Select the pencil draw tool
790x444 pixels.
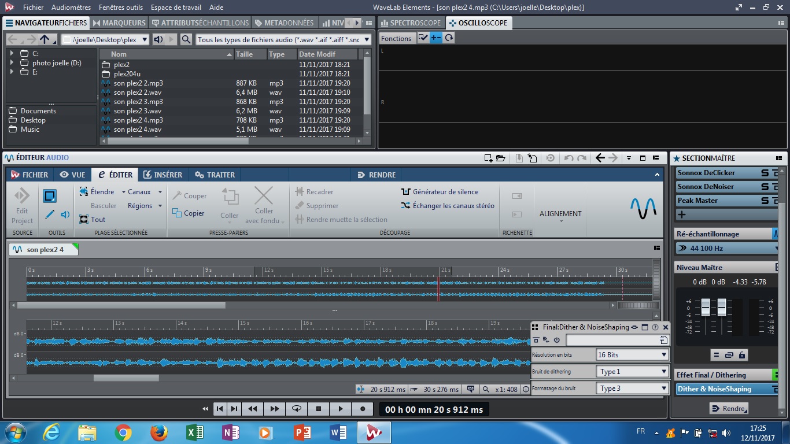50,214
